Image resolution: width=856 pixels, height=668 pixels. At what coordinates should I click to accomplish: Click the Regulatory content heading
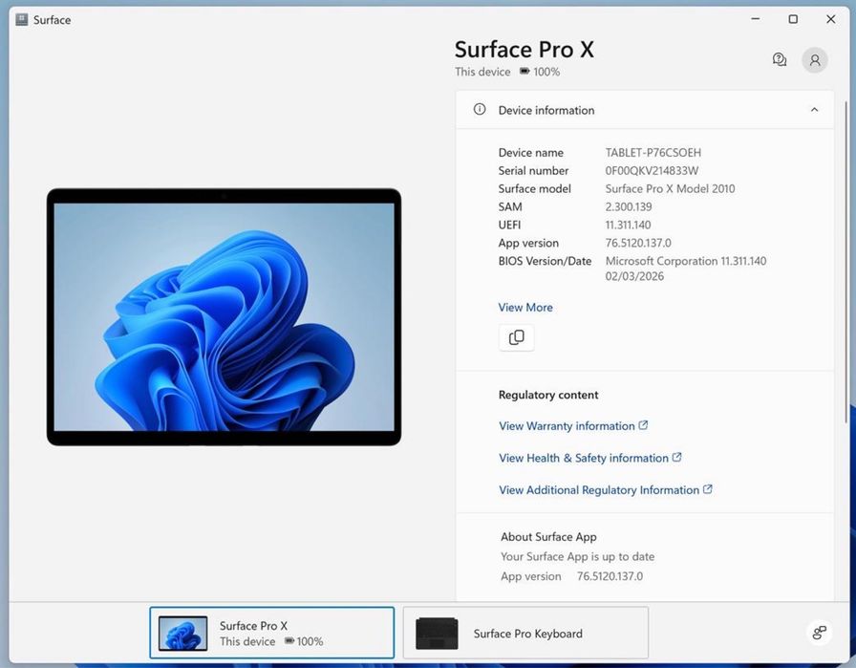tap(548, 395)
